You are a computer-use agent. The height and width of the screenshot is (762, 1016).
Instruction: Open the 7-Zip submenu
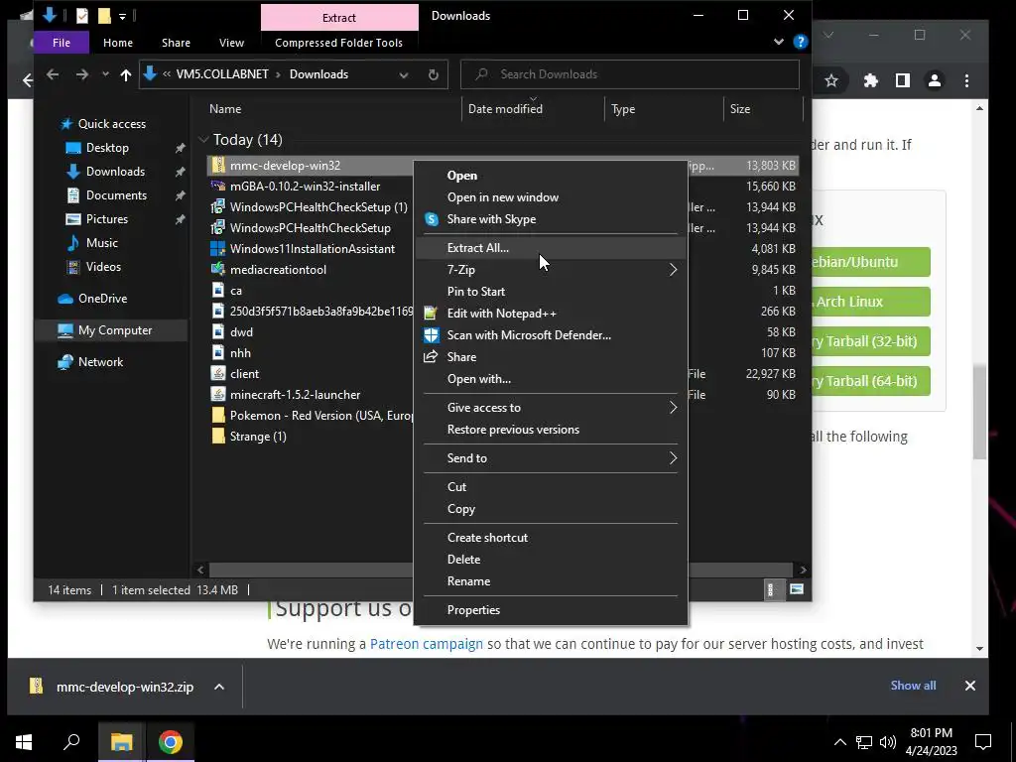tap(550, 270)
